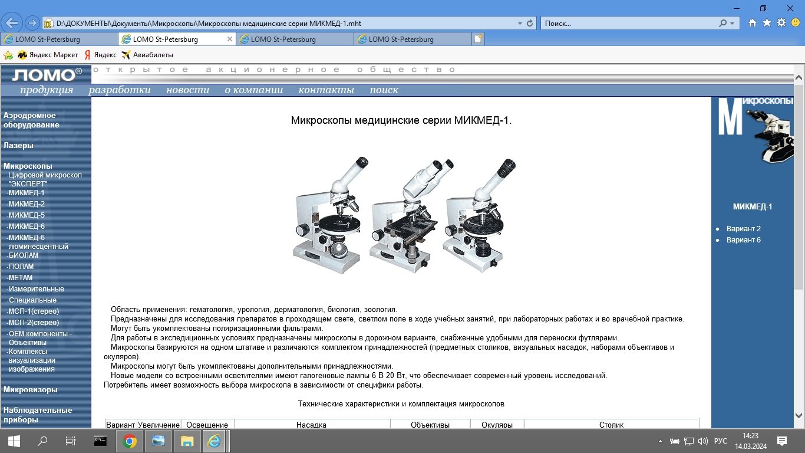Open Комплексы визуализации изображения sidebar link
The width and height of the screenshot is (805, 453).
click(32, 360)
